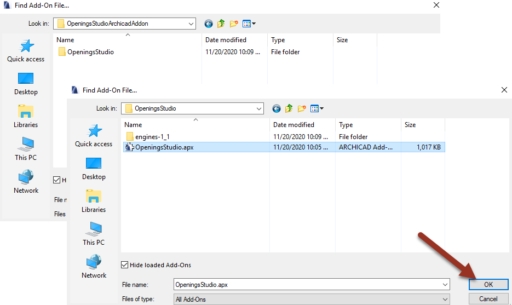Open Quick access in the front dialog sidebar

[x=94, y=136]
